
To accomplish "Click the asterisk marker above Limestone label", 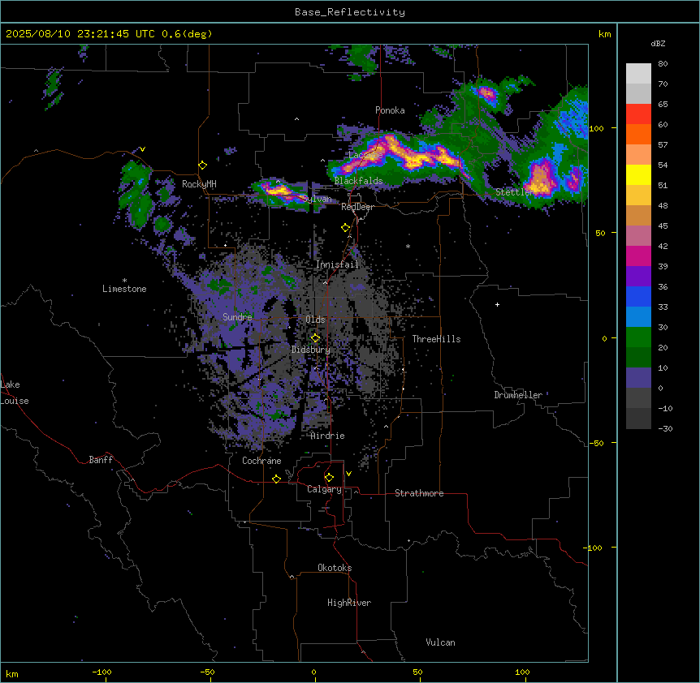I will pos(124,281).
